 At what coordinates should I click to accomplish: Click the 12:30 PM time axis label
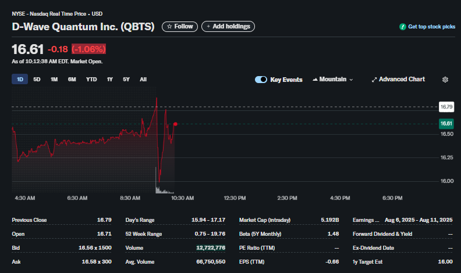[235, 198]
